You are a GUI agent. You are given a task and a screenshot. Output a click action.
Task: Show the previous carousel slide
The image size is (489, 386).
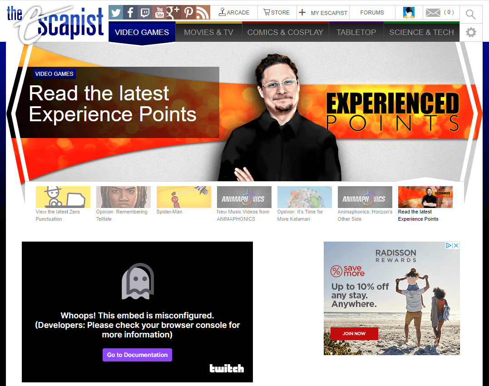pos(12,113)
